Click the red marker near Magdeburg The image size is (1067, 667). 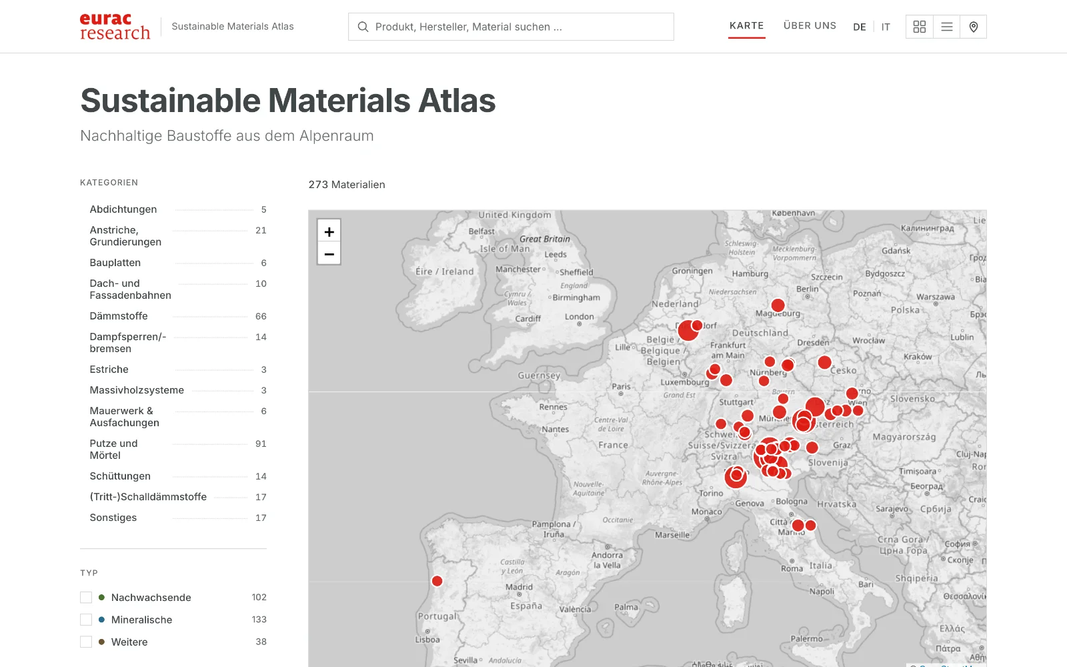coord(778,306)
